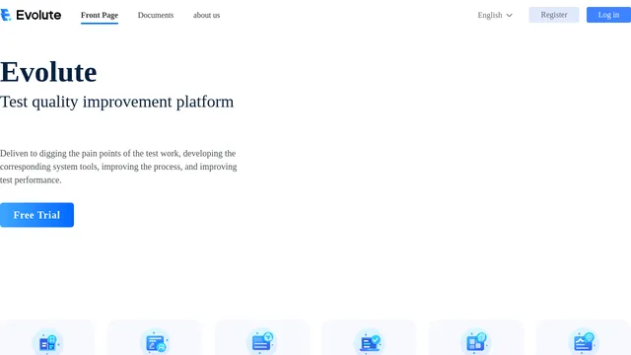The image size is (631, 355).
Task: Expand the English language dropdown
Action: pyautogui.click(x=495, y=16)
